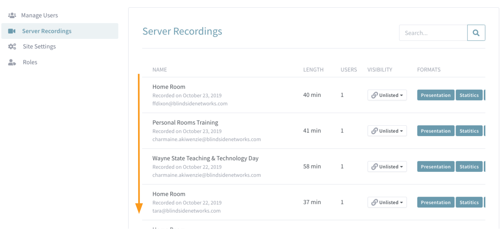Screen dimensions: 503x234
Task: Open Statistics for Wayne State recording
Action: (x=469, y=167)
